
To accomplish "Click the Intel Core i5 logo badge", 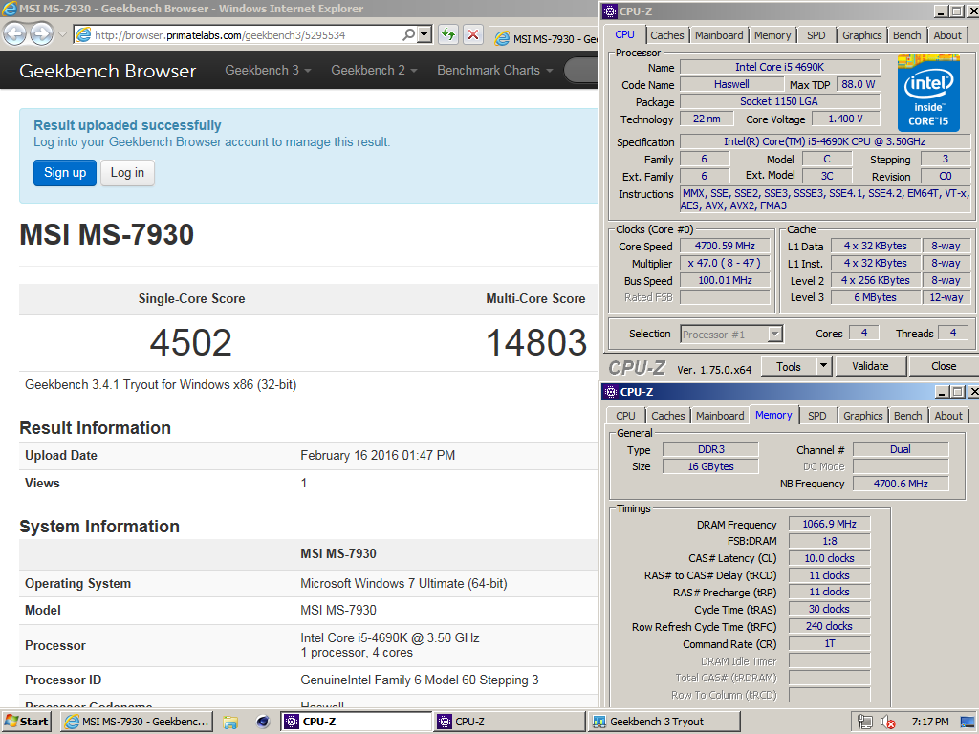I will pyautogui.click(x=928, y=94).
